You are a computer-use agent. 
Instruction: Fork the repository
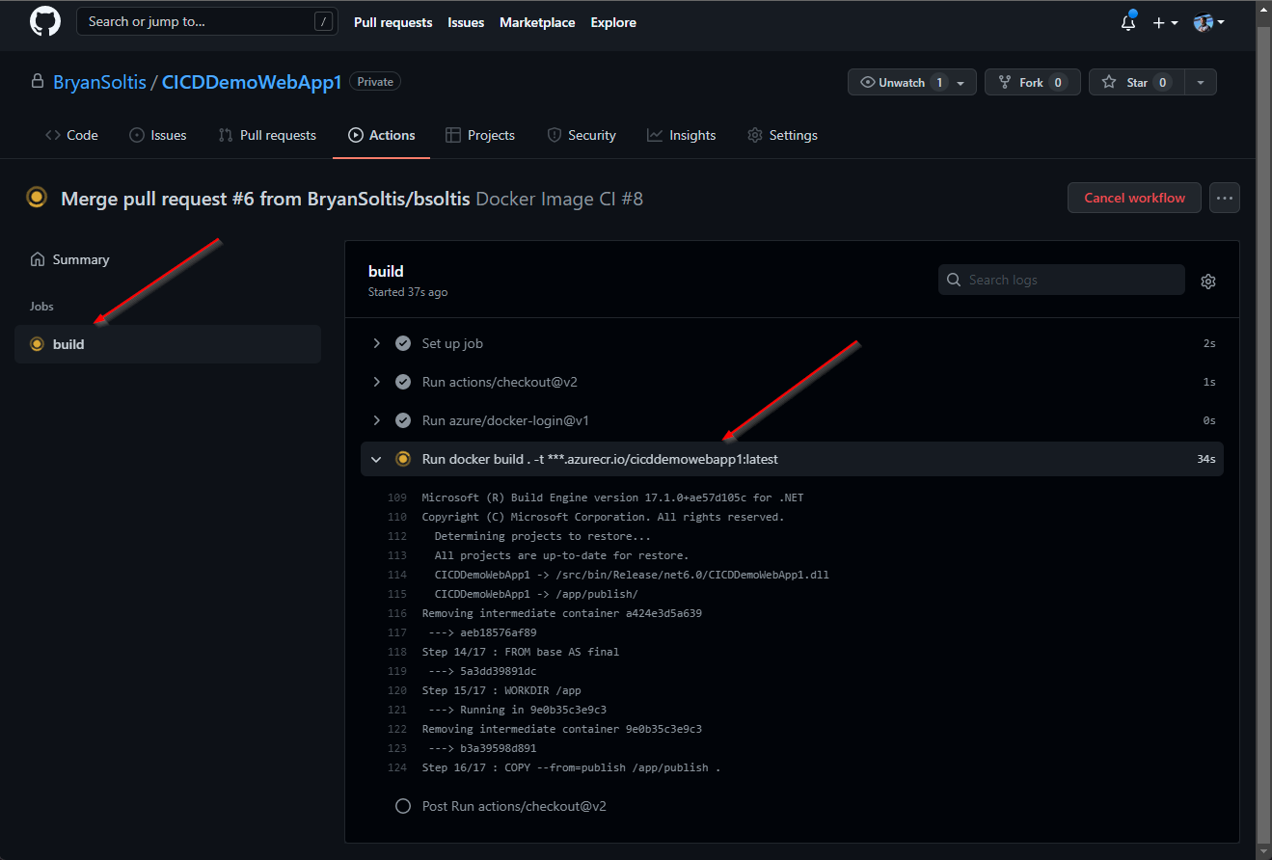tap(1031, 83)
